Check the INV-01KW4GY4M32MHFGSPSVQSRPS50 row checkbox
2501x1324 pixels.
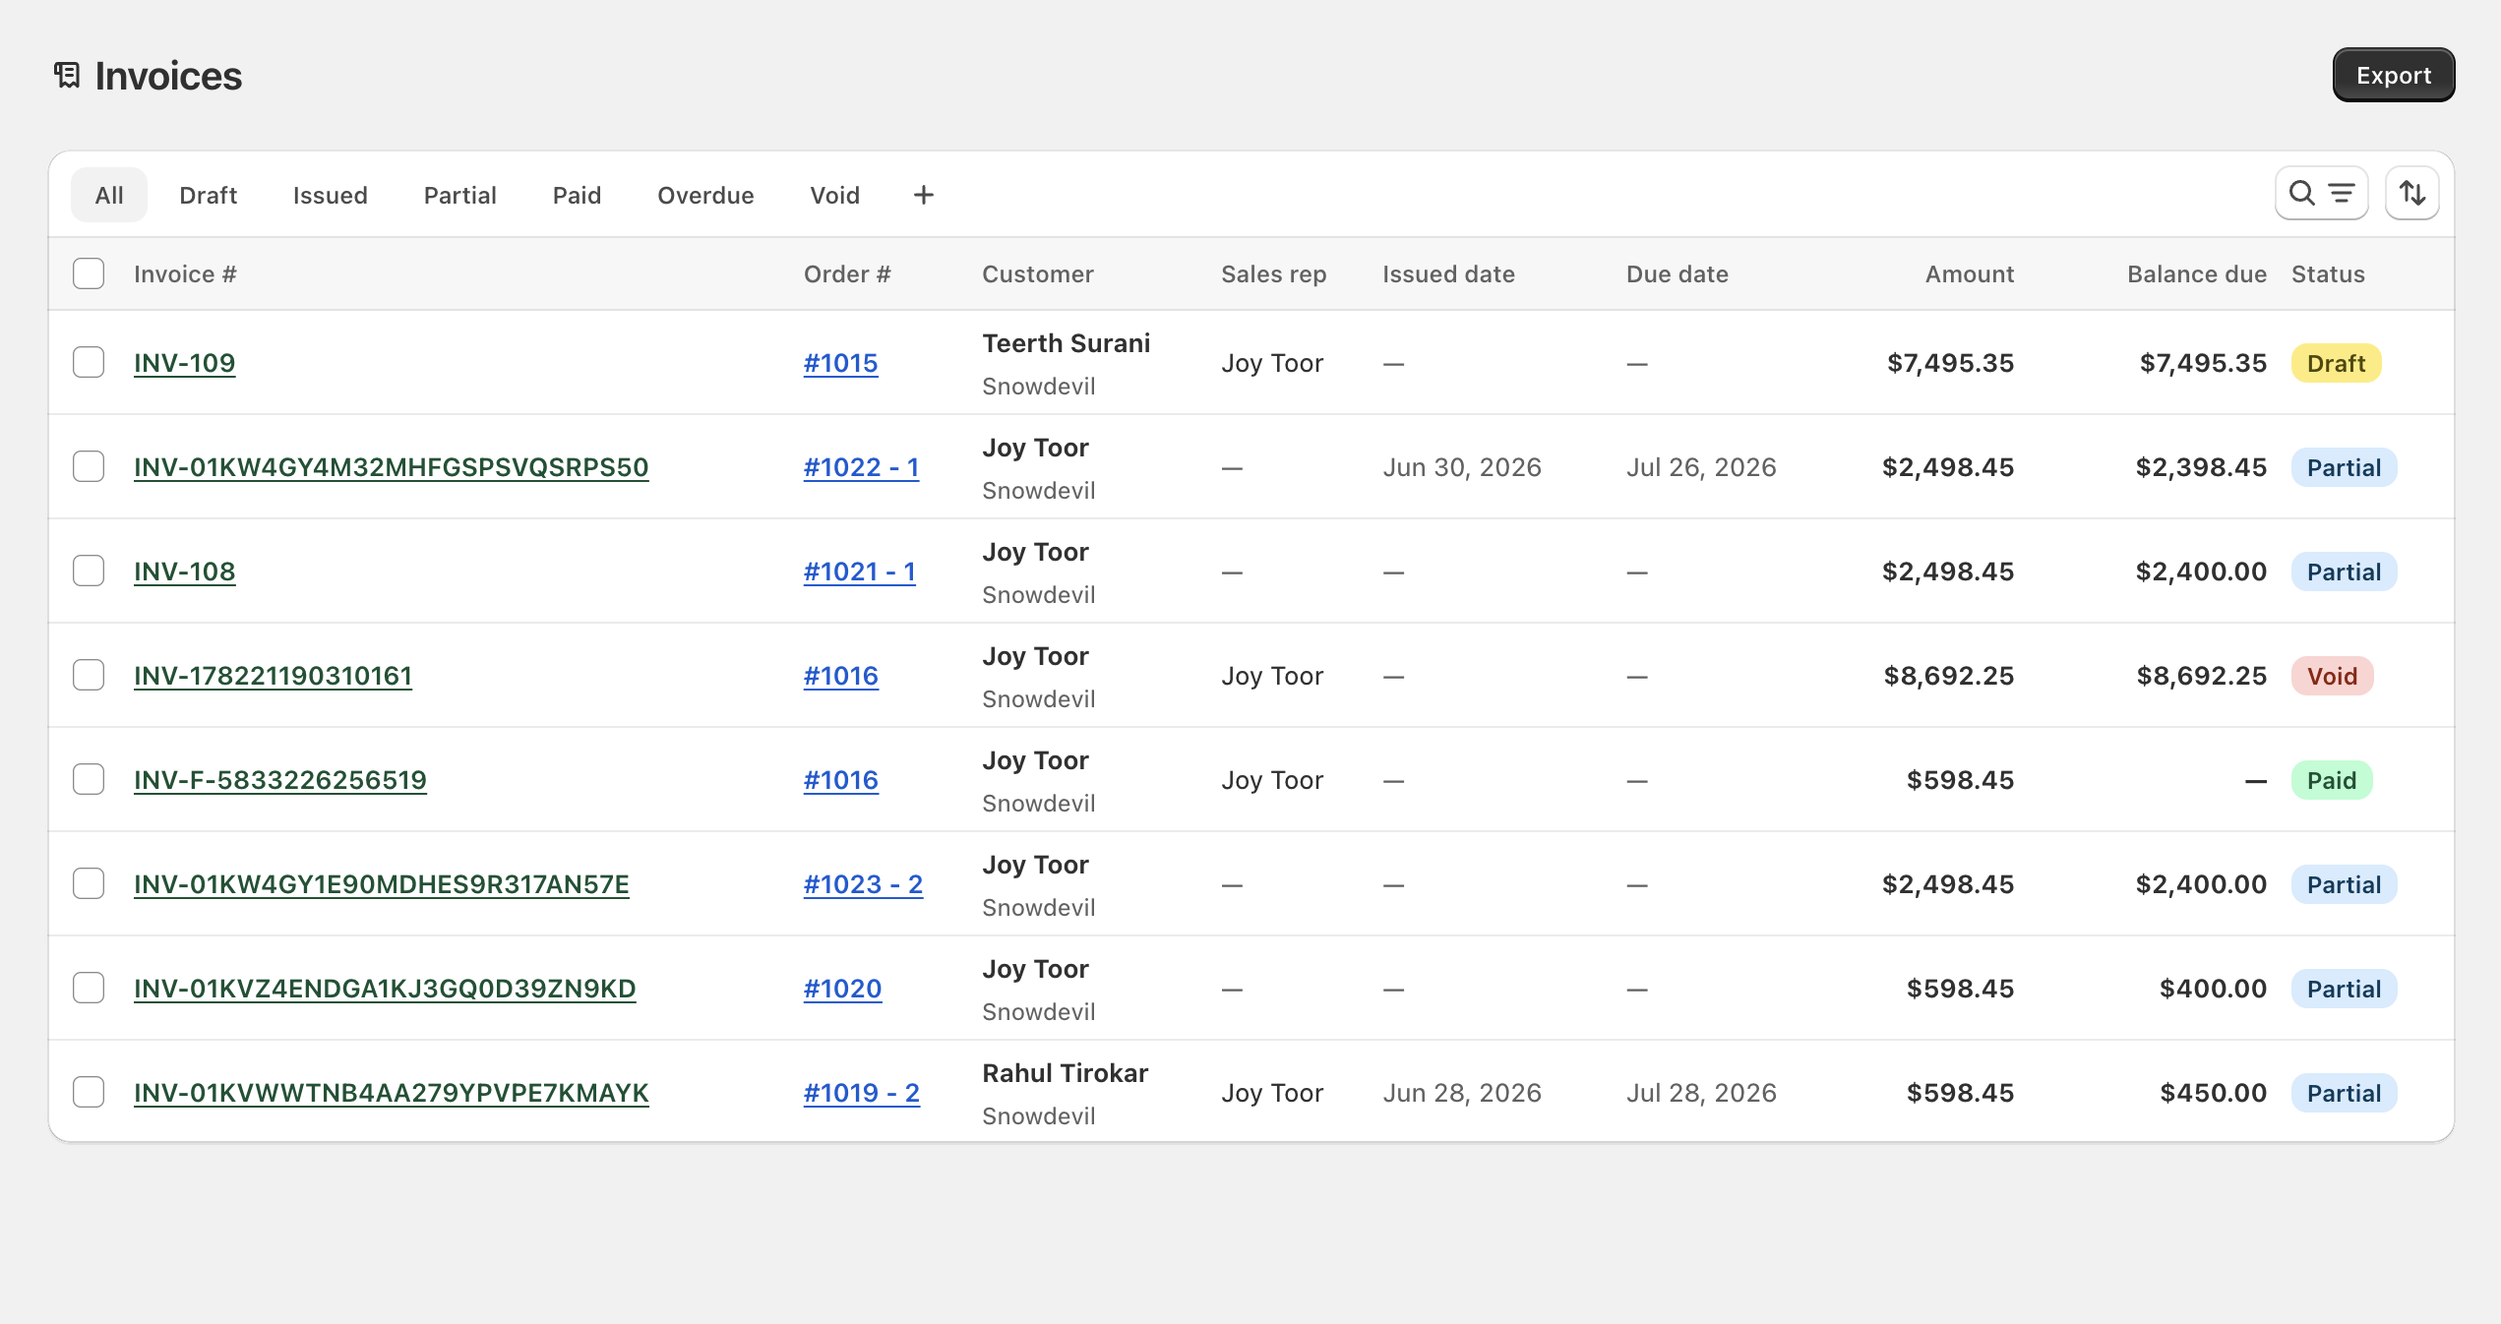[89, 466]
